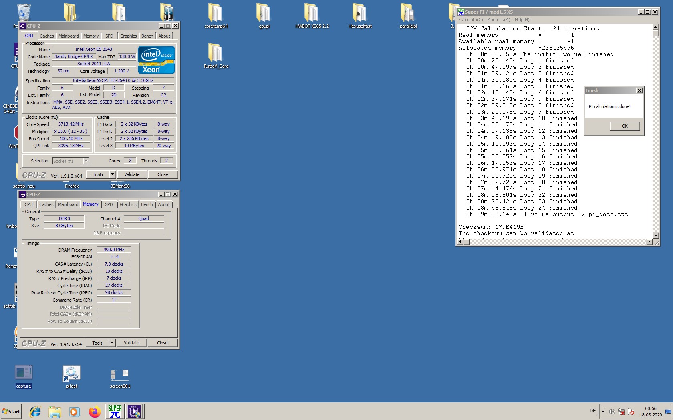The height and width of the screenshot is (420, 673).
Task: Expand Tools dropdown arrow in Memory CPU-Z
Action: [112, 343]
